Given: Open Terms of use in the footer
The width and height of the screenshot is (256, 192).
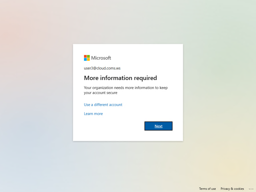Looking at the screenshot, I should pos(207,188).
